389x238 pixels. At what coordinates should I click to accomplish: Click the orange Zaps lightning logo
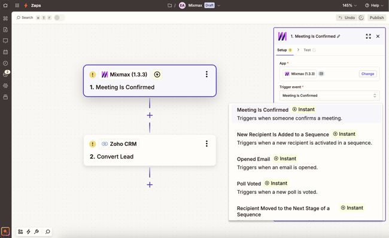[26, 5]
